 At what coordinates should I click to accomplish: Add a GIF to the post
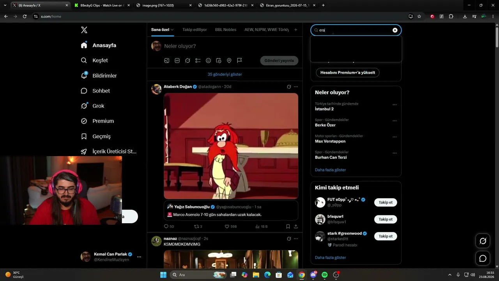(x=177, y=60)
